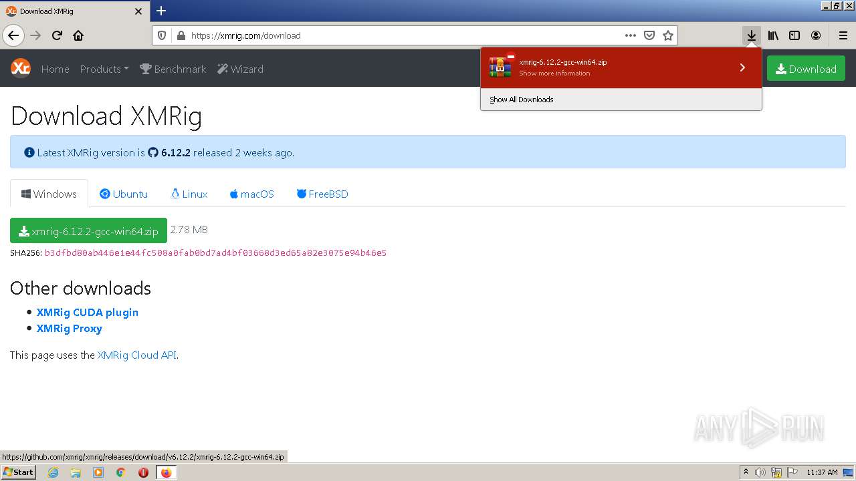Click the XMRig logo in navbar
This screenshot has width=856, height=481.
point(21,68)
